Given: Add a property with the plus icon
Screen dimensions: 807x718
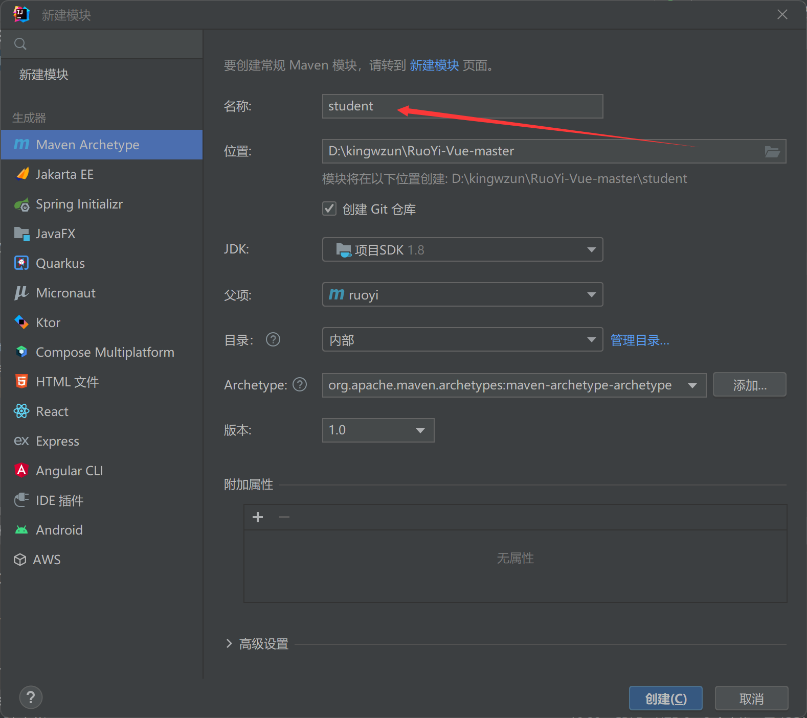Looking at the screenshot, I should point(258,517).
